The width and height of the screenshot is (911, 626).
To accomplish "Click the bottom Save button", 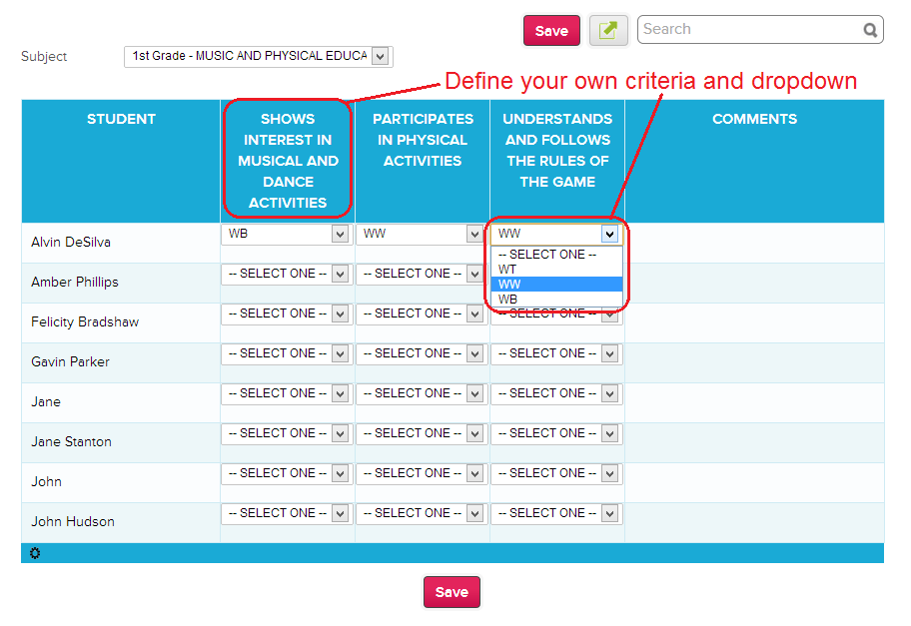I will coord(452,592).
